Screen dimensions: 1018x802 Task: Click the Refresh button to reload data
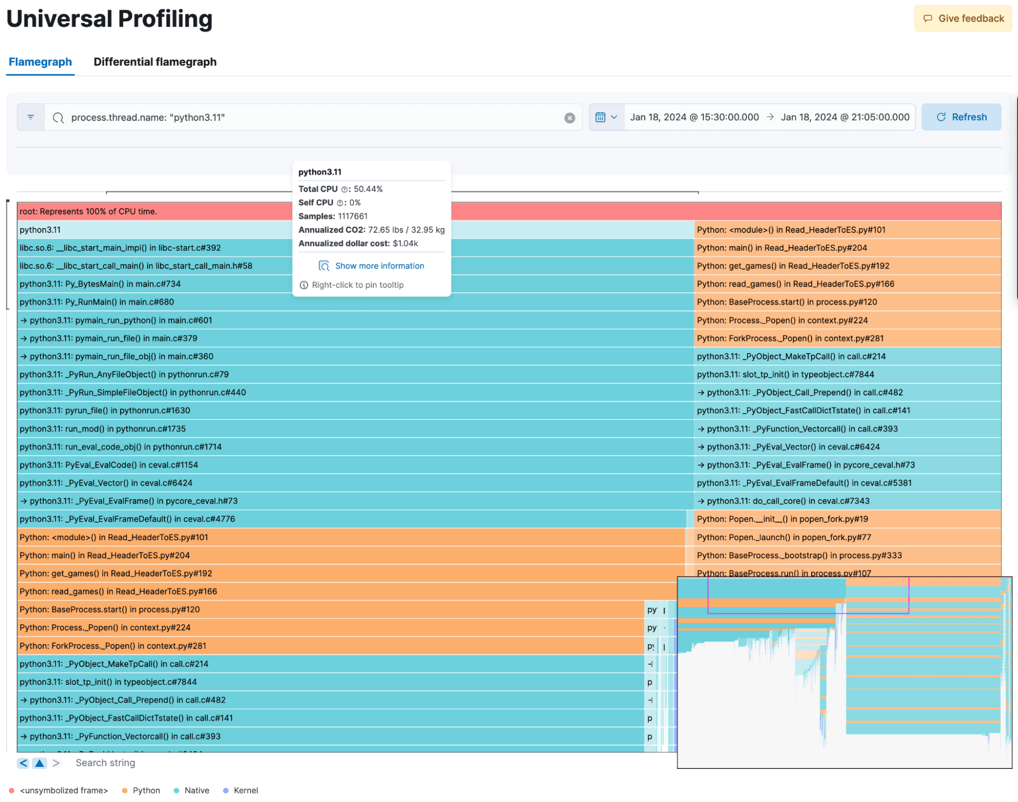click(962, 117)
